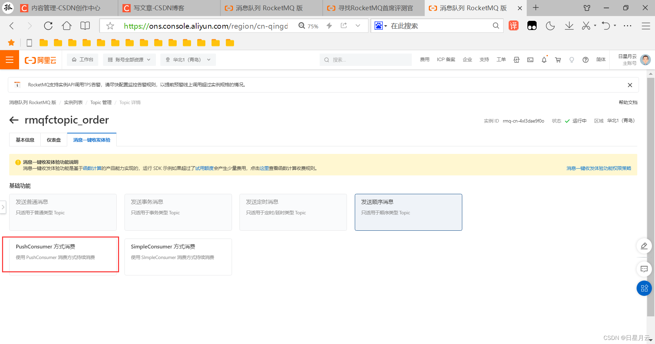
Task: Click the floating edit pencil button
Action: [x=644, y=246]
